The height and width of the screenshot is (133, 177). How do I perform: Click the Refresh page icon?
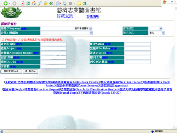(x=28, y=3)
